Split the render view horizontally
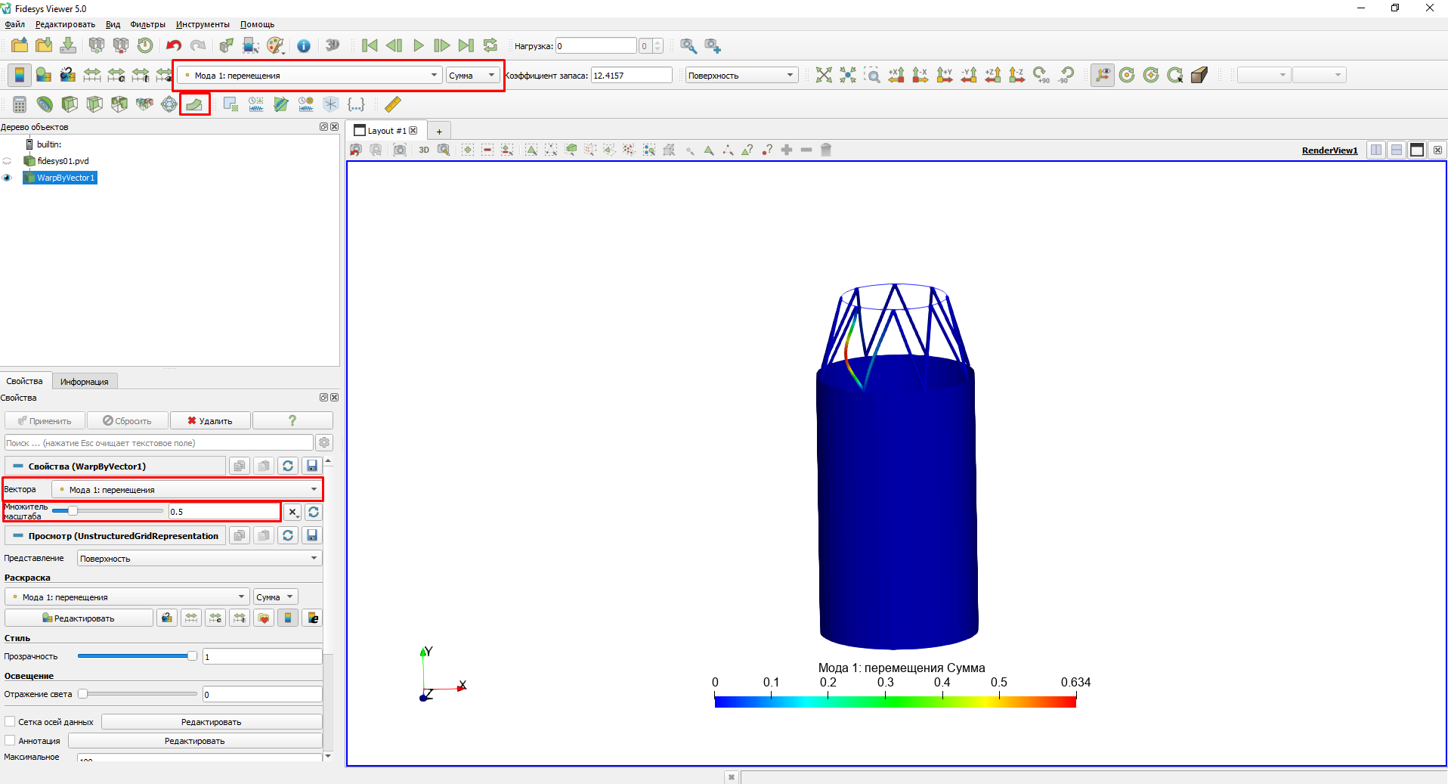1448x784 pixels. 1376,150
